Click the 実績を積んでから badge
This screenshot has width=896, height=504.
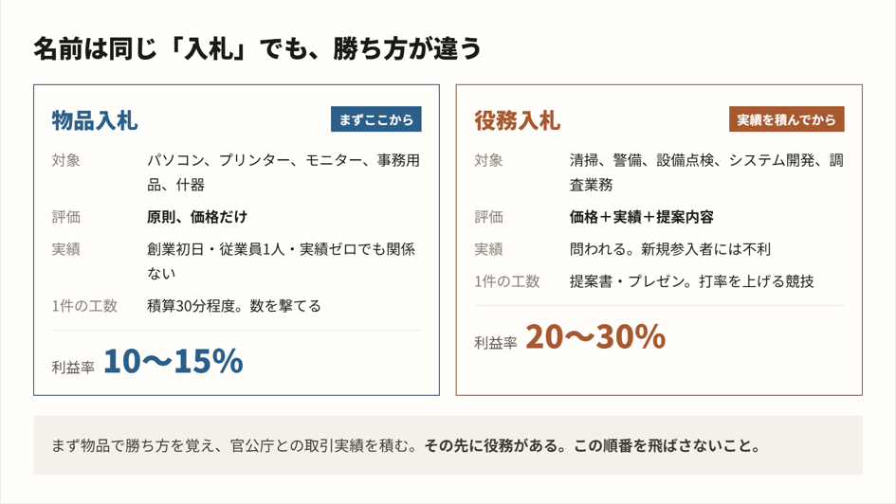pyautogui.click(x=786, y=119)
